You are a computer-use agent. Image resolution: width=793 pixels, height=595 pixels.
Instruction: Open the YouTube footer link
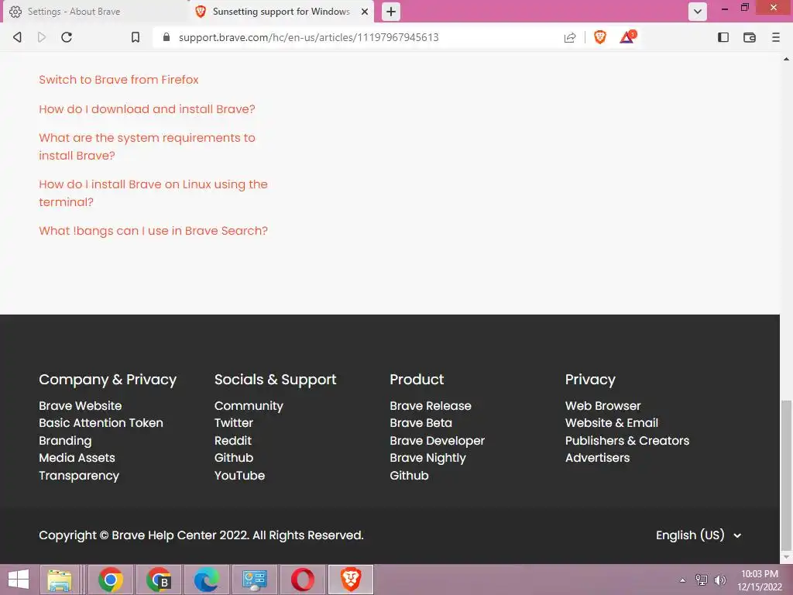tap(239, 476)
